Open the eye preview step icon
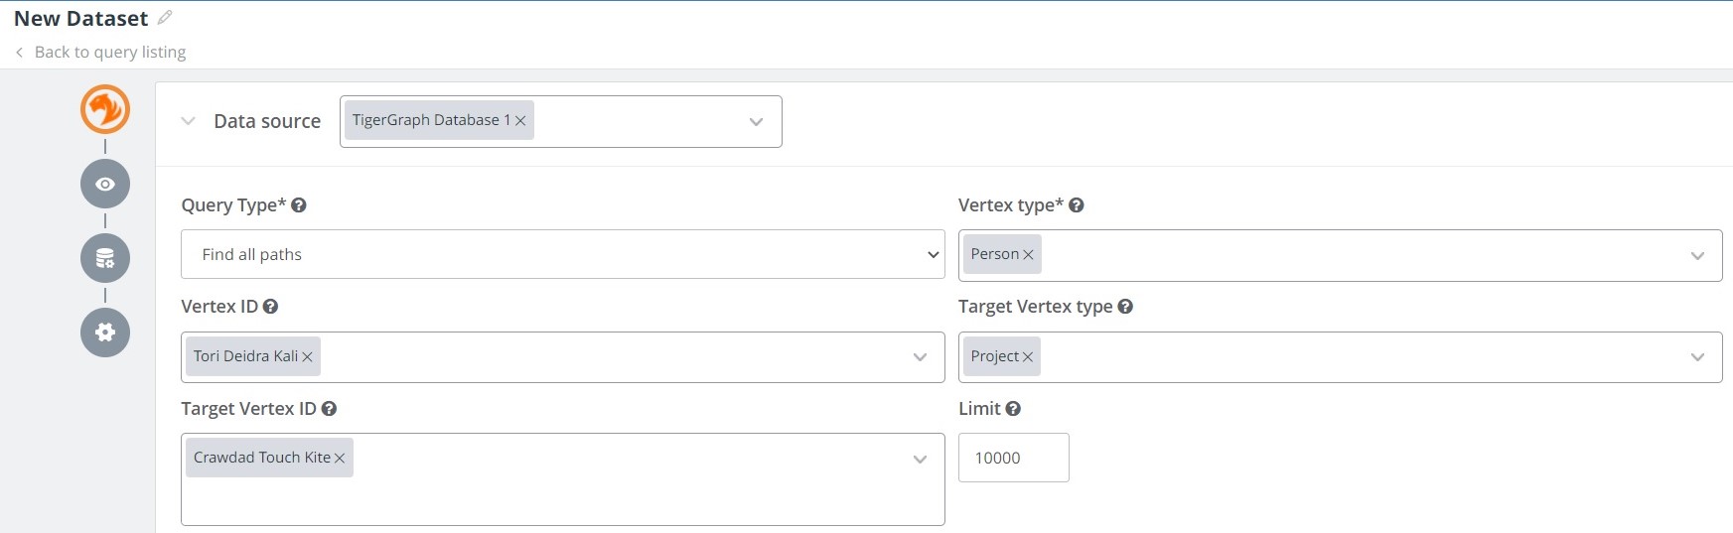The height and width of the screenshot is (533, 1733). point(105,184)
